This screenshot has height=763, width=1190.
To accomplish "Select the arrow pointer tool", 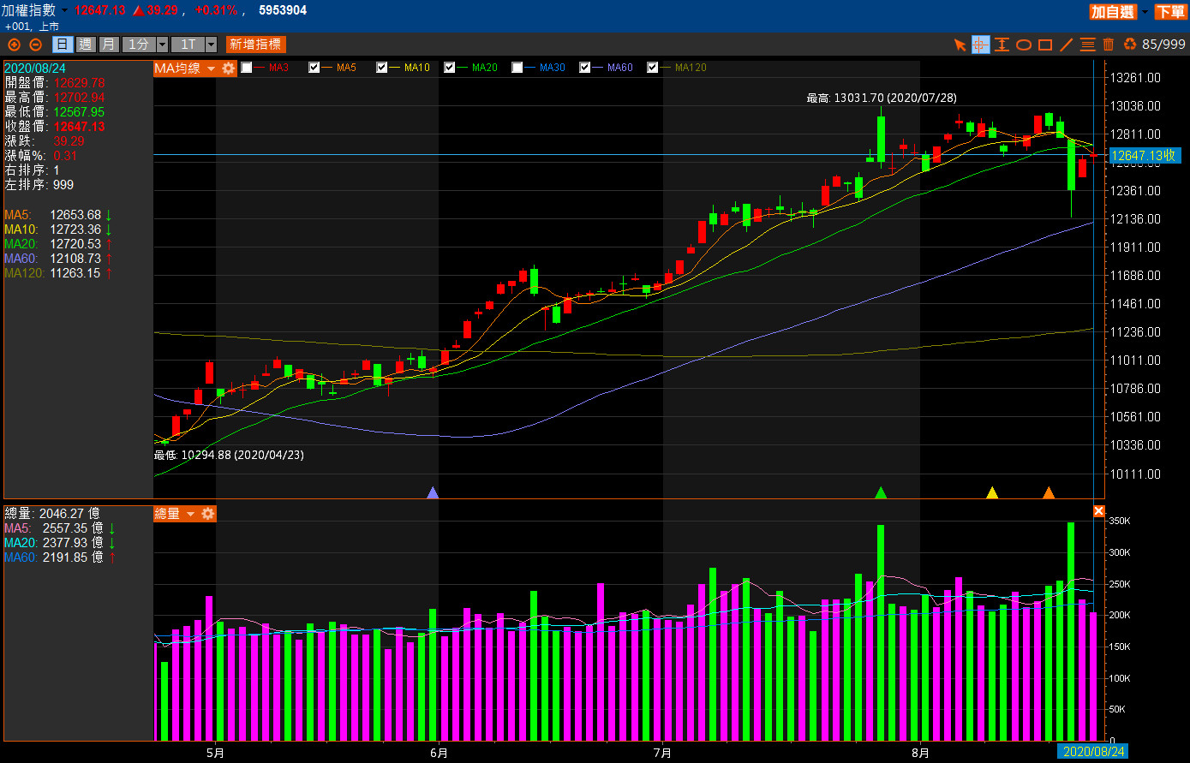I will click(x=960, y=45).
